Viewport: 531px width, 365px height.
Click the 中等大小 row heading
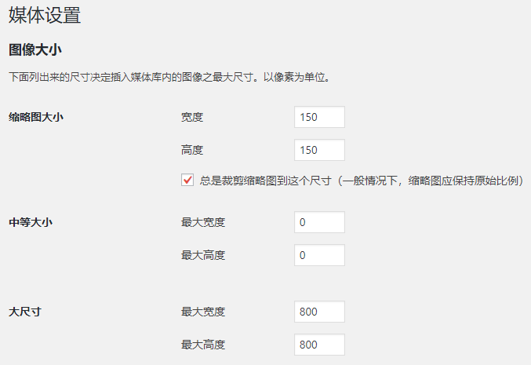31,222
